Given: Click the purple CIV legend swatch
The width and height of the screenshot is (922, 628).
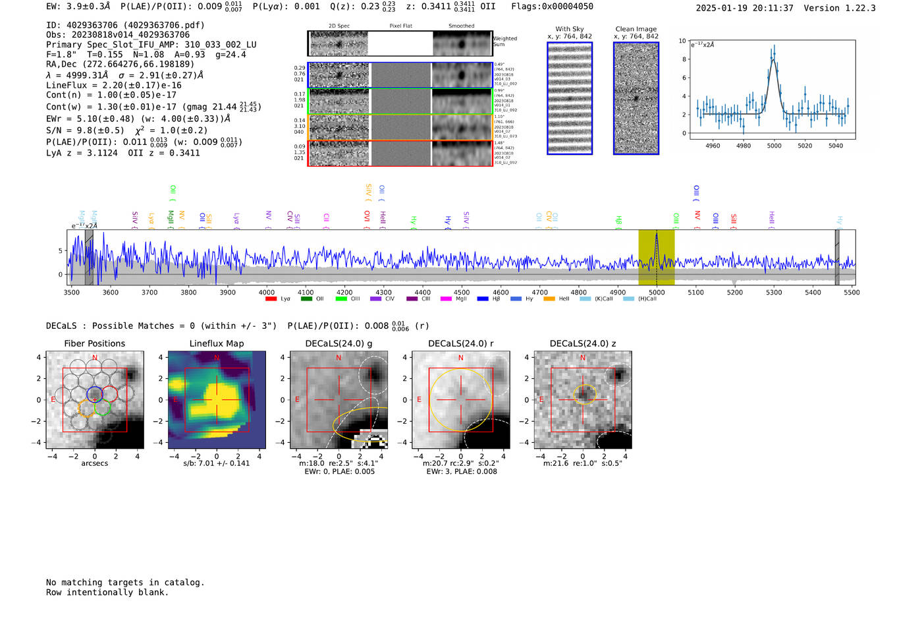Looking at the screenshot, I should 376,299.
